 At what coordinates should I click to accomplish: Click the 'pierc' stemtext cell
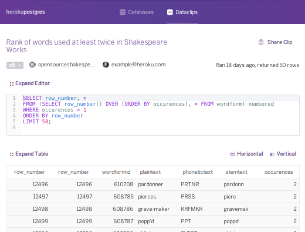230,197
